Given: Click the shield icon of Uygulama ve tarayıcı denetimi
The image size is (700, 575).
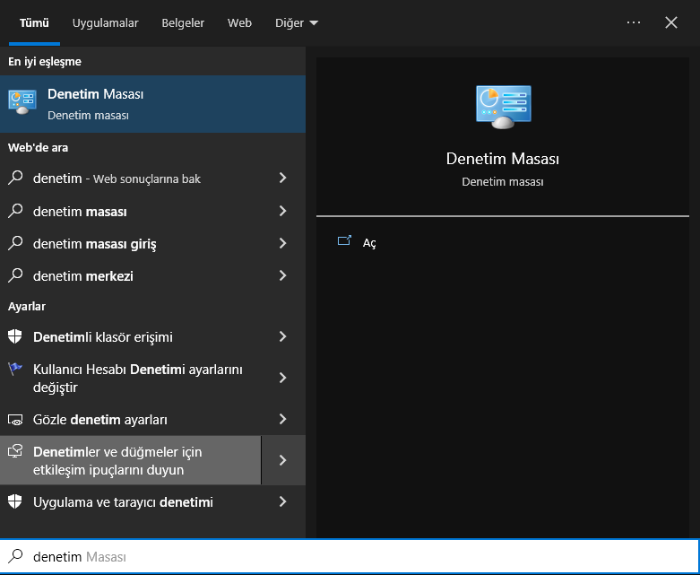Looking at the screenshot, I should (15, 501).
